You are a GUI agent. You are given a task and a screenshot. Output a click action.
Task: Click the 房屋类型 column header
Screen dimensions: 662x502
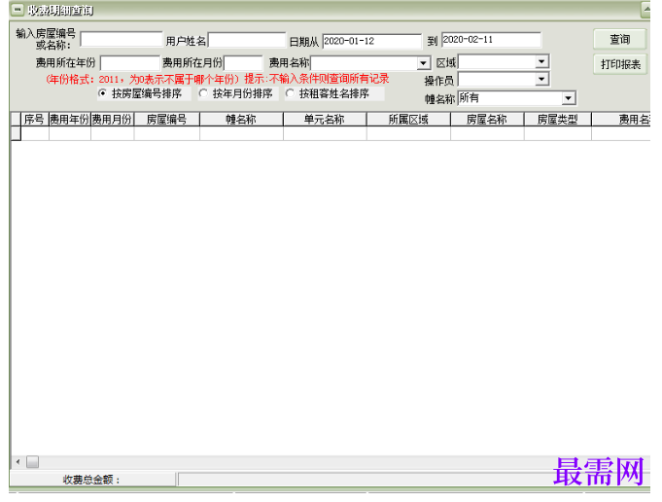click(x=557, y=120)
